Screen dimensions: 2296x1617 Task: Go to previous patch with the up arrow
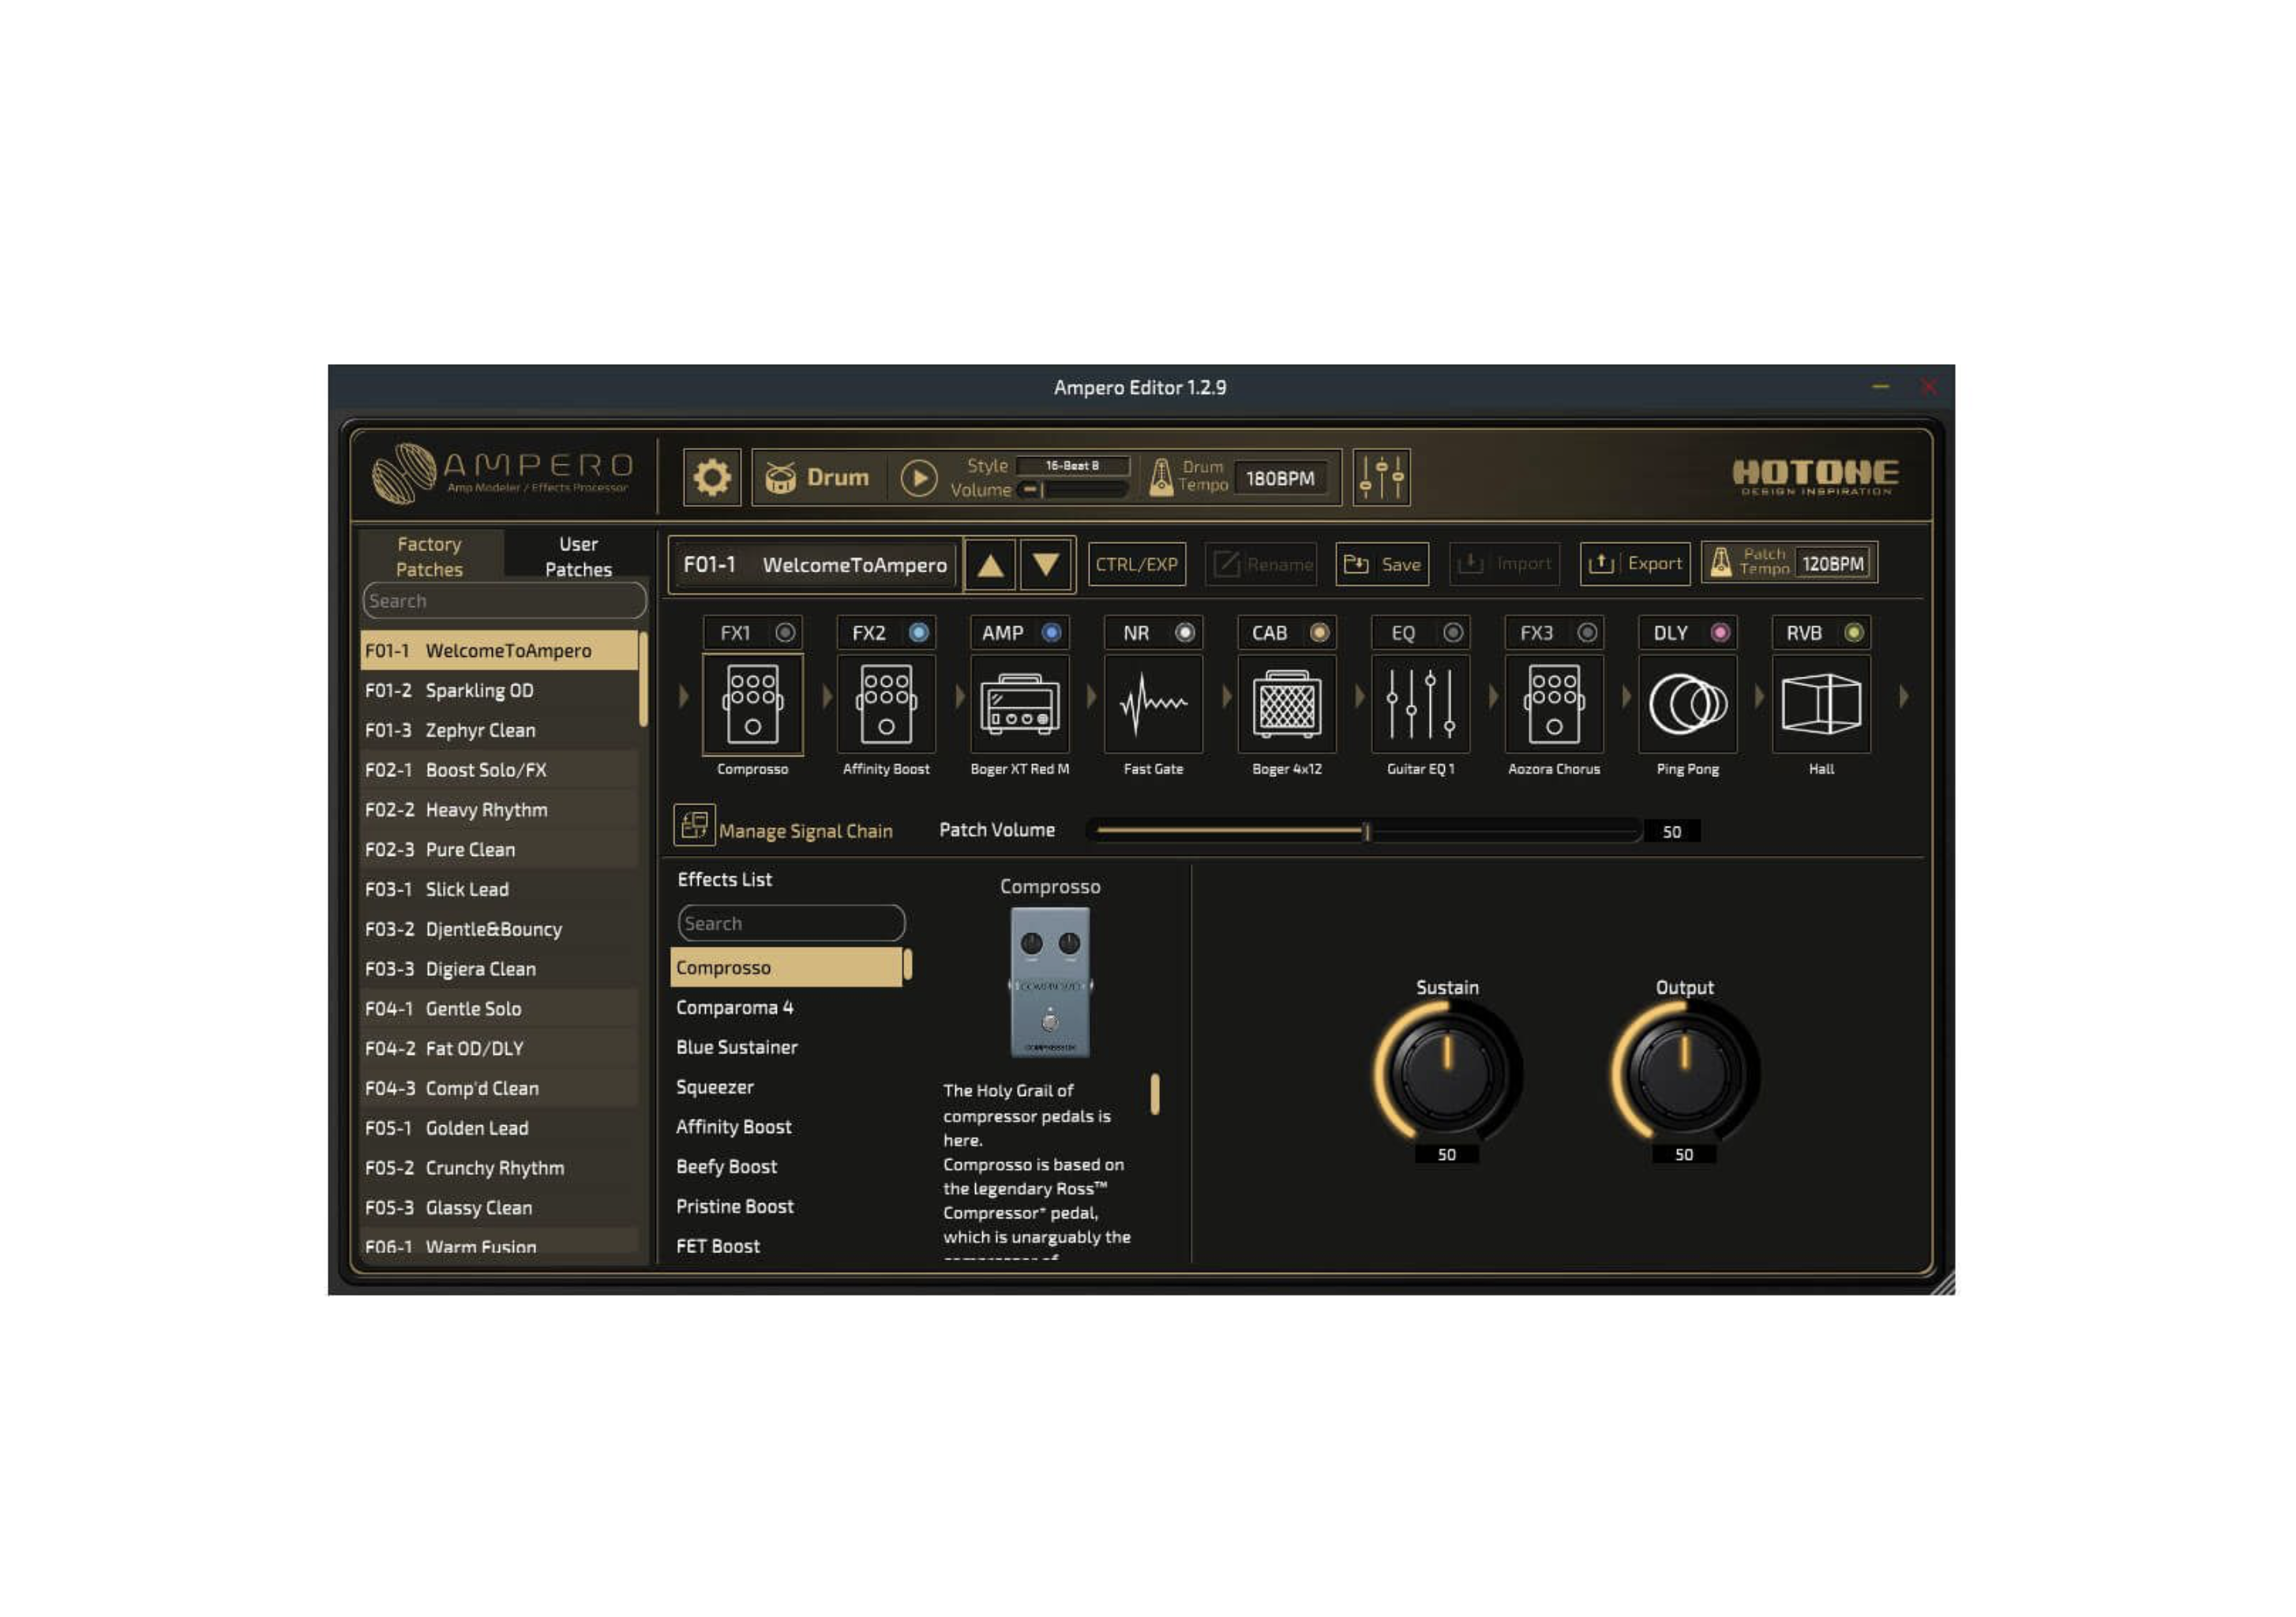click(990, 565)
